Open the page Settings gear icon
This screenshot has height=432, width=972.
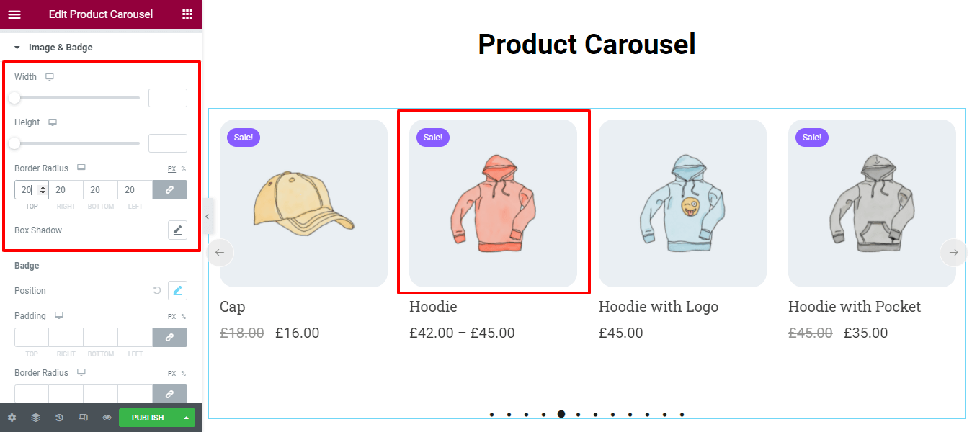(12, 418)
